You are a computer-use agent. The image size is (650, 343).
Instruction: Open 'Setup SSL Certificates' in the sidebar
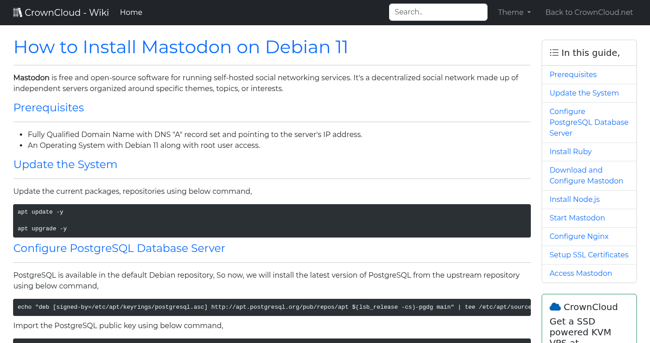pos(589,255)
